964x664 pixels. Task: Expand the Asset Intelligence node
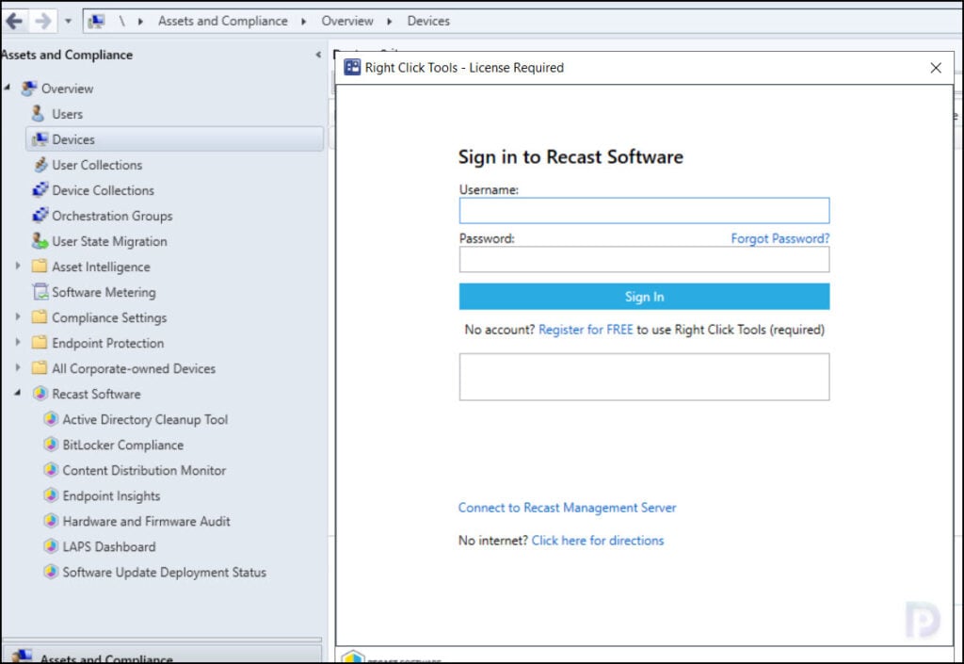(18, 267)
